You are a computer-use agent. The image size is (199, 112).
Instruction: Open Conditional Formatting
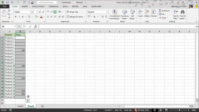115,15
